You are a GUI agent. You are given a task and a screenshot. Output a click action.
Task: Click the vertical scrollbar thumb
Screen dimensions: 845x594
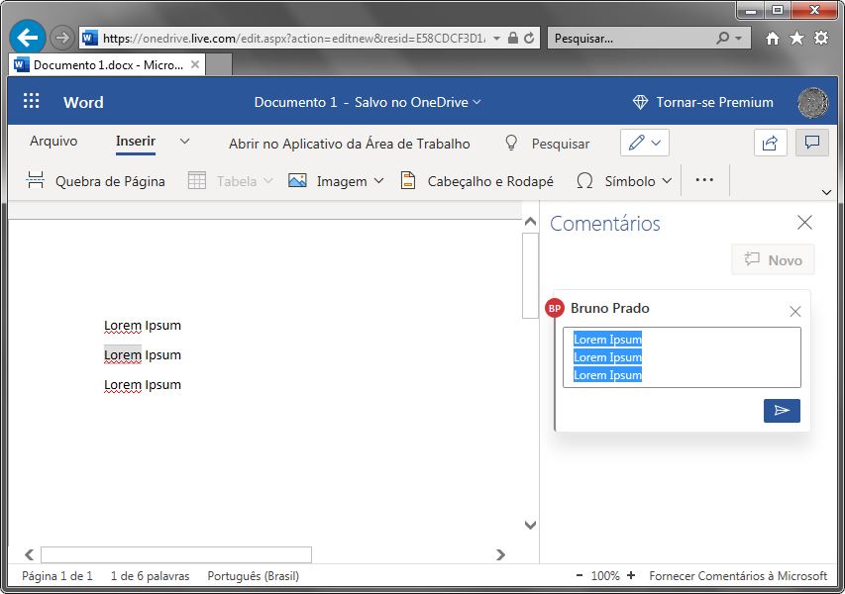point(530,275)
